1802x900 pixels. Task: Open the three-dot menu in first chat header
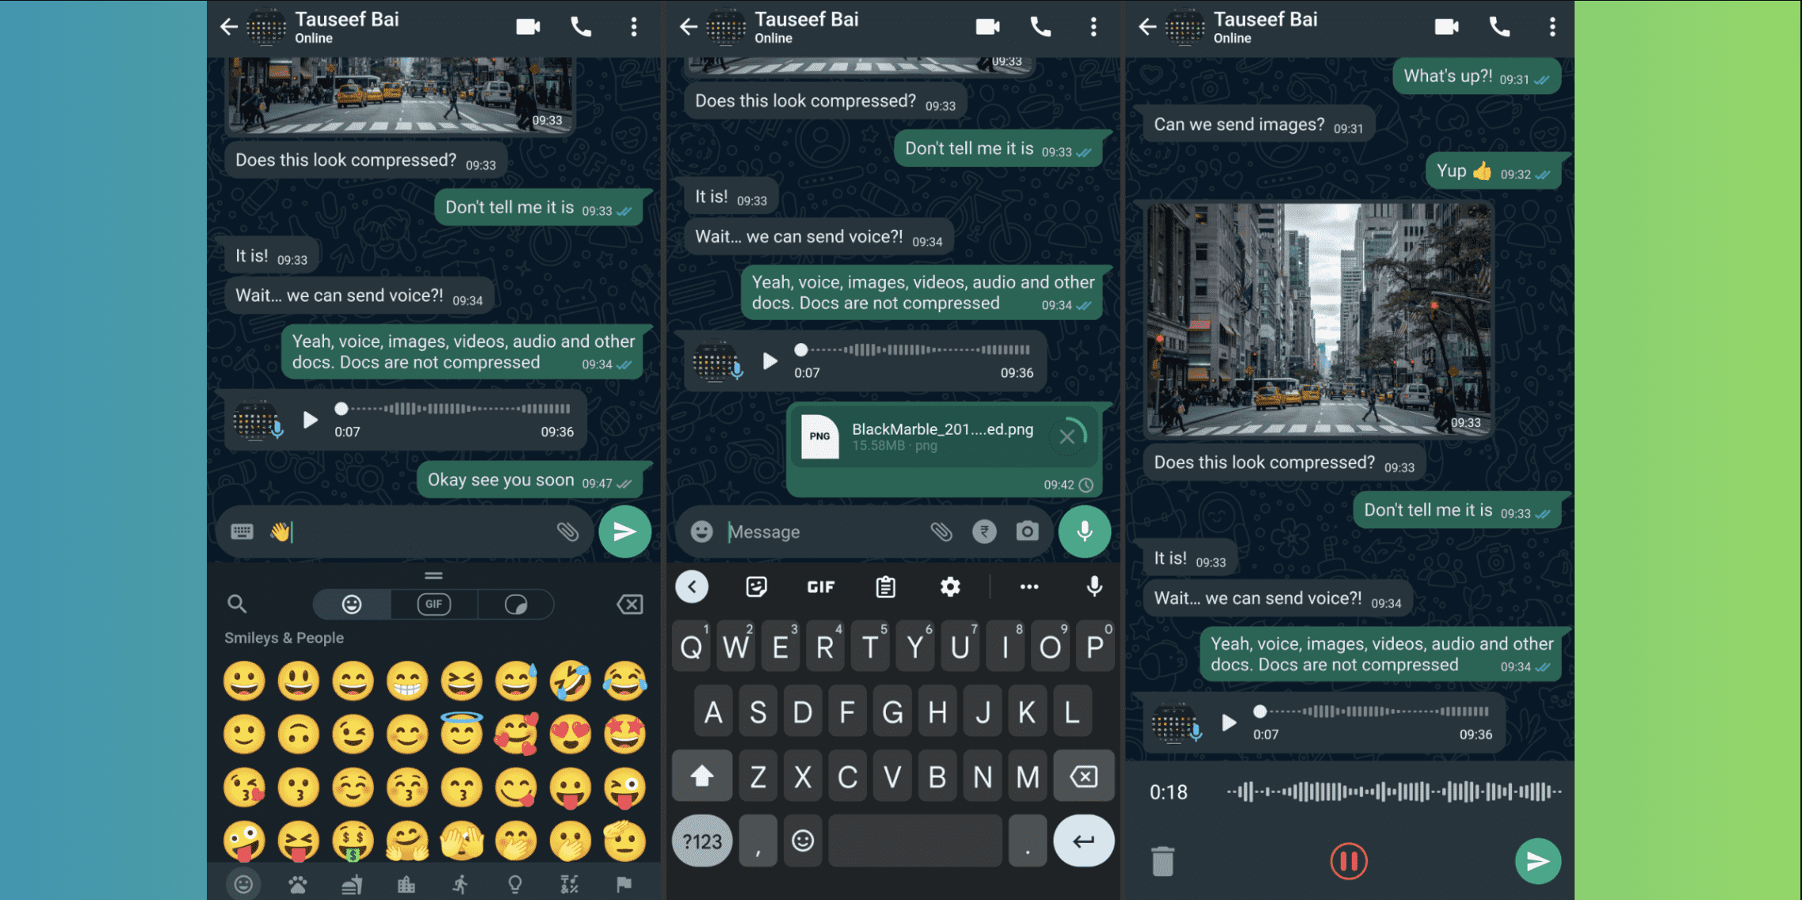point(634,27)
